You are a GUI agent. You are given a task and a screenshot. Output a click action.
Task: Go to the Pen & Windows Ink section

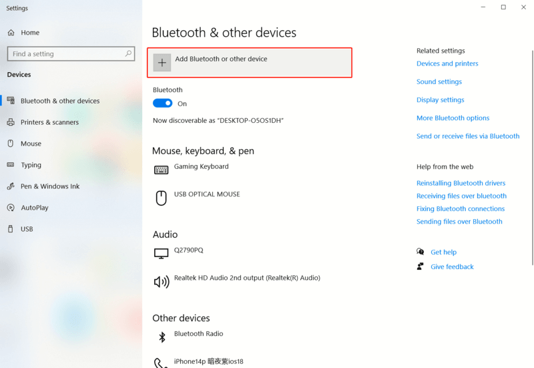[49, 186]
